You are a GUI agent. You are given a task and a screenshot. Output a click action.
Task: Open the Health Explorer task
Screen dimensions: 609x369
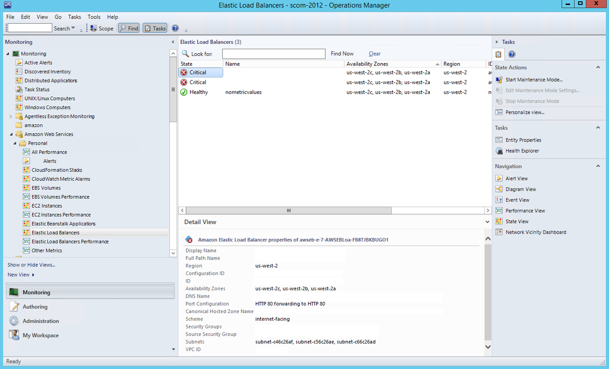pyautogui.click(x=522, y=151)
